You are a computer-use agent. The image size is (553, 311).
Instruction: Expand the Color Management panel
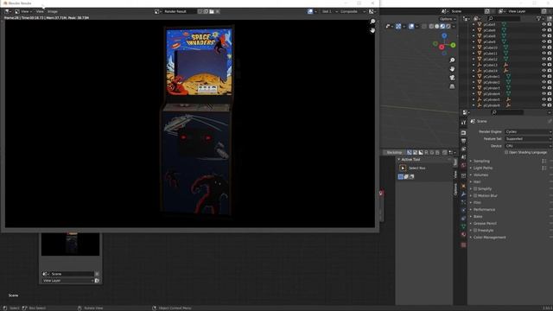[490, 238]
